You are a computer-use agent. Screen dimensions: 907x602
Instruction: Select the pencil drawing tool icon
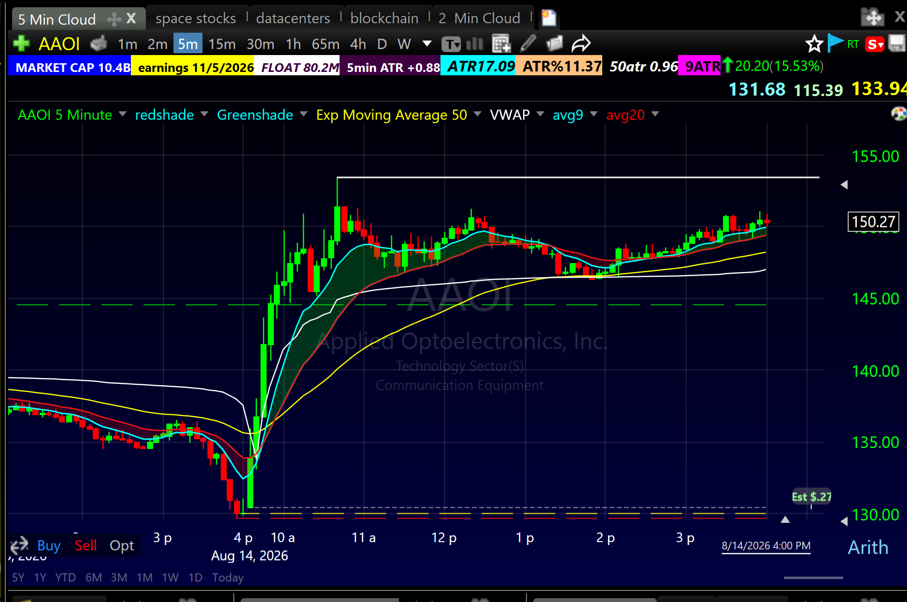(x=528, y=43)
